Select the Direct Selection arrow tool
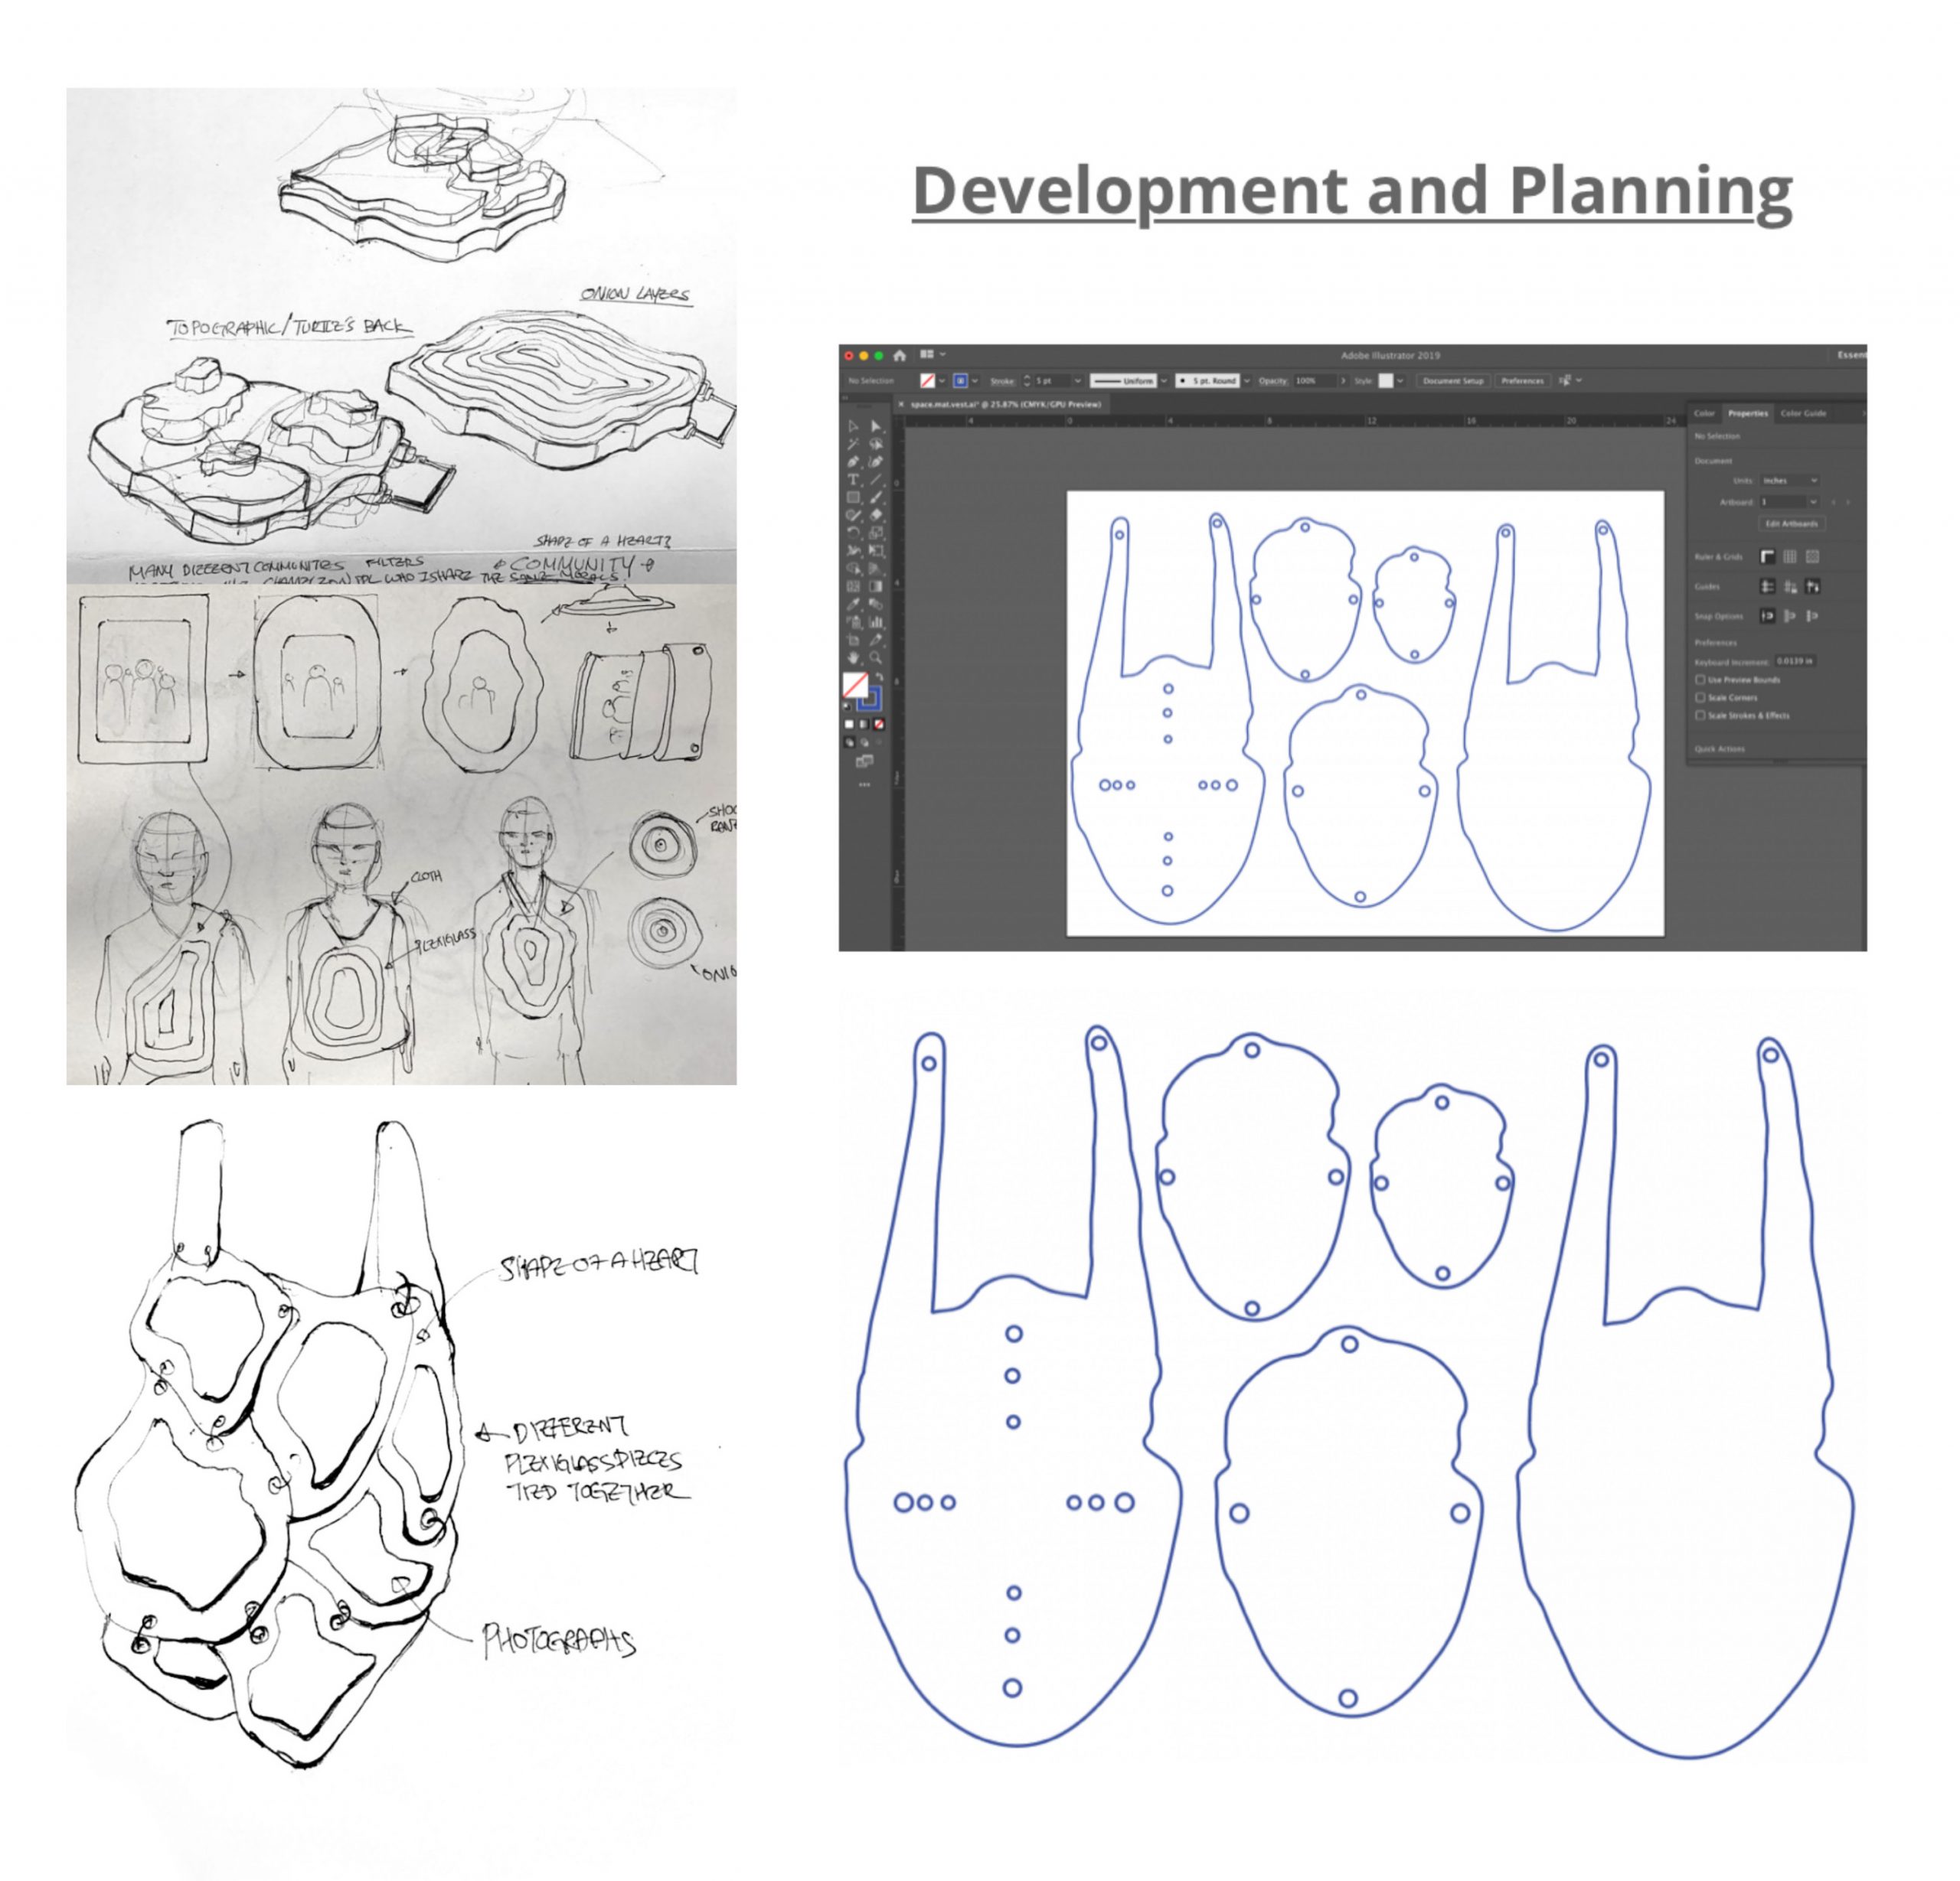This screenshot has width=1960, height=1881. [x=876, y=425]
